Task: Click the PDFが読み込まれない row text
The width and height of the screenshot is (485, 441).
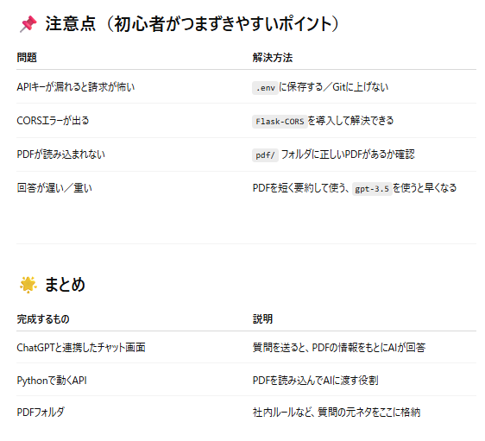Action: [61, 154]
